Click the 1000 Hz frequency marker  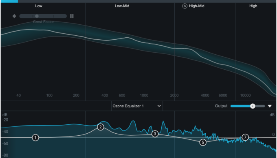tap(144, 96)
